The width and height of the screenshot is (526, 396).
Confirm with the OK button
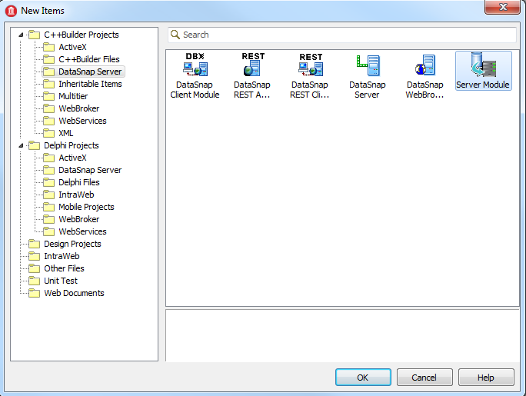[x=363, y=378]
